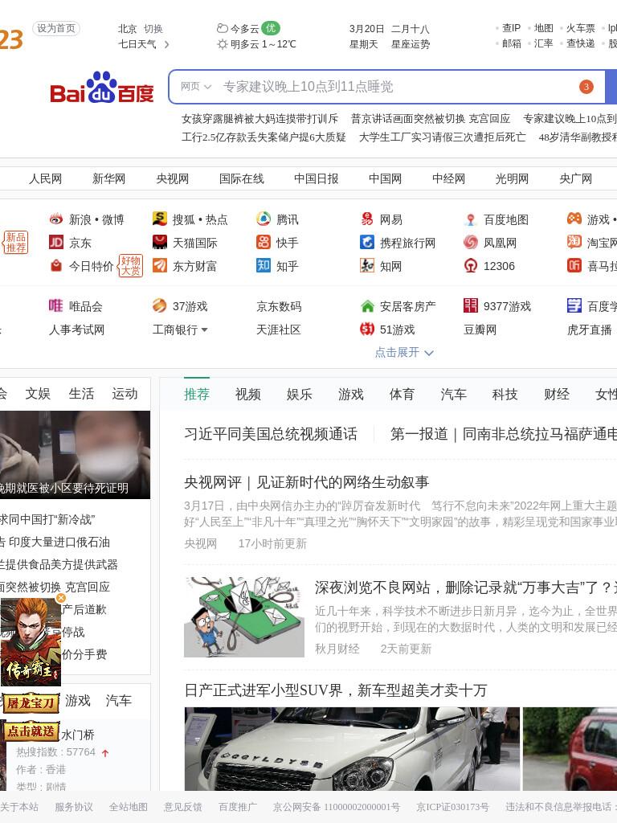
Task: Open 12306 railway icon
Action: [x=471, y=265]
